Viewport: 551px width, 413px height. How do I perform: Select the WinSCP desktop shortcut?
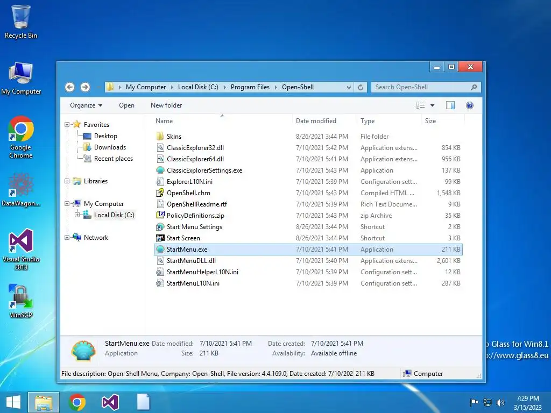(21, 301)
